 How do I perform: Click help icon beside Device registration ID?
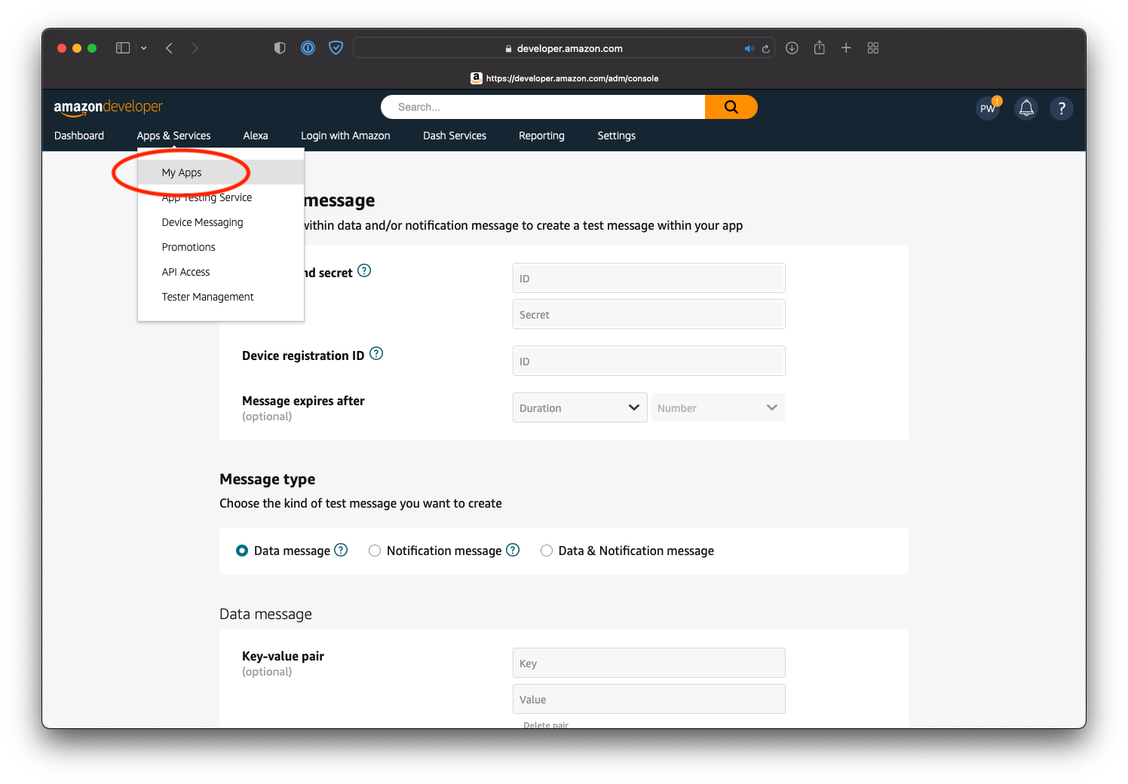(x=376, y=353)
